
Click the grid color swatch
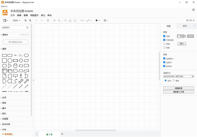(190, 36)
